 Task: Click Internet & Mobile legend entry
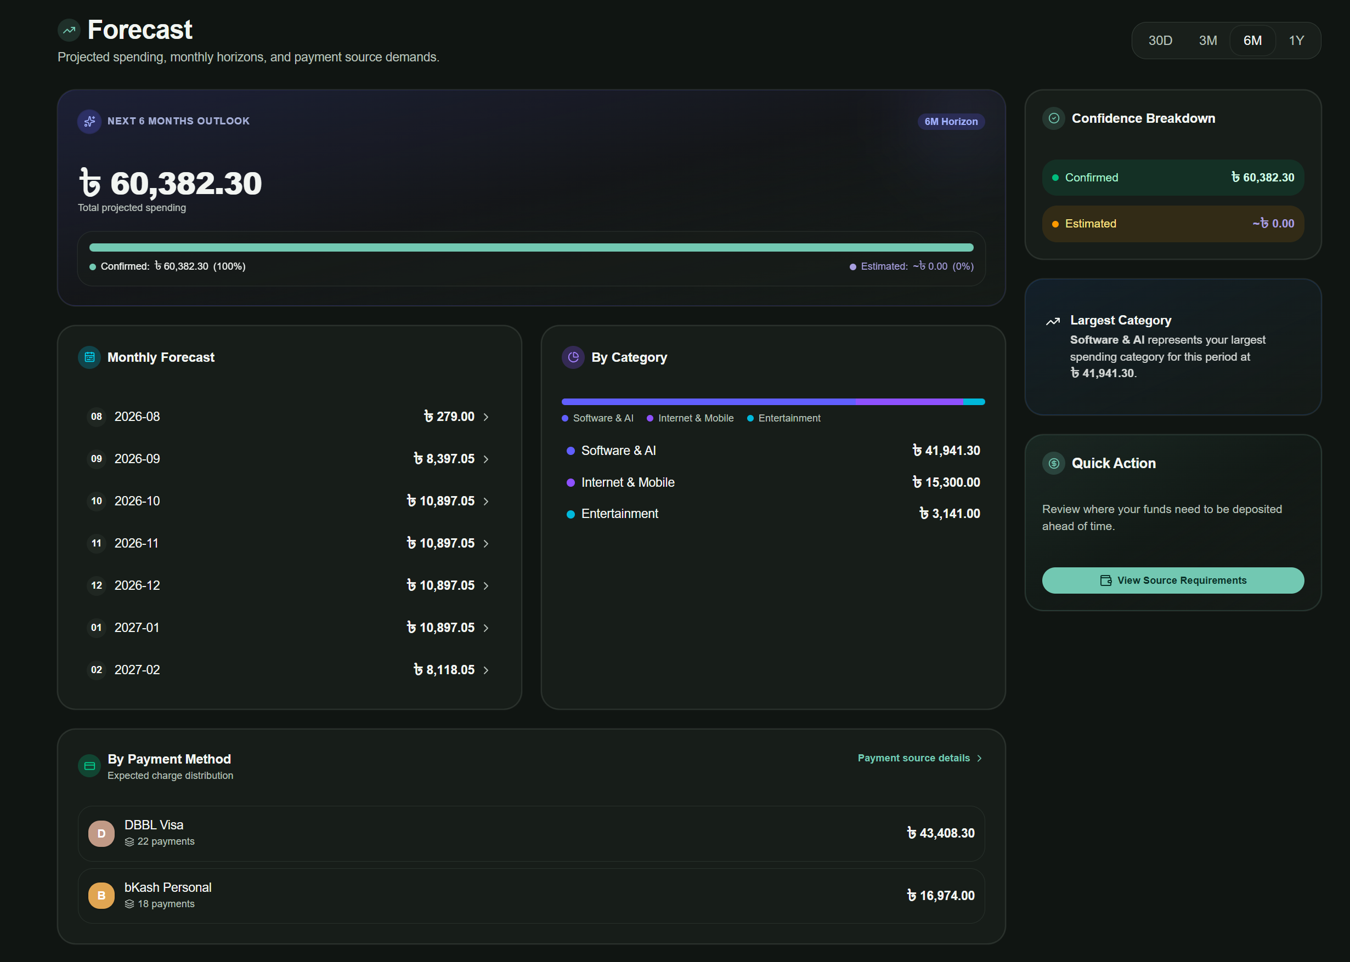(690, 418)
